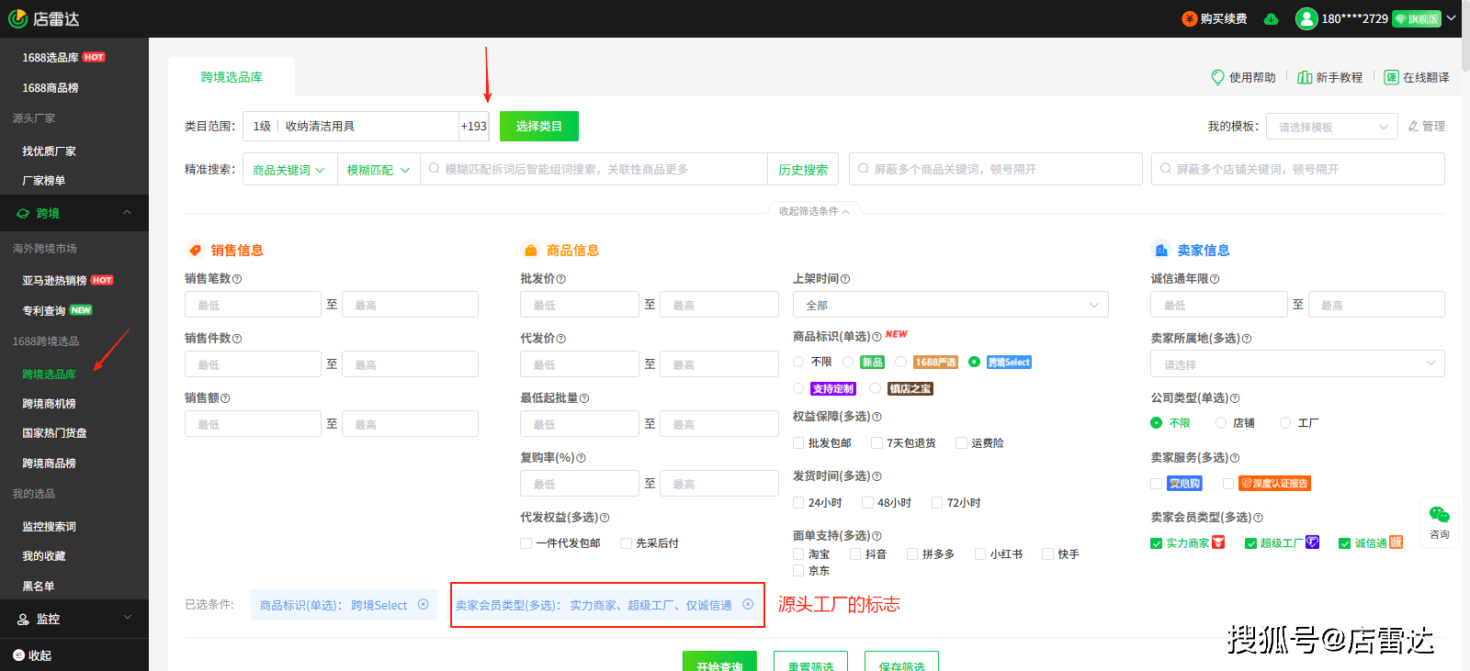
Task: Remove the 跨境Select selected condition
Action: point(423,604)
